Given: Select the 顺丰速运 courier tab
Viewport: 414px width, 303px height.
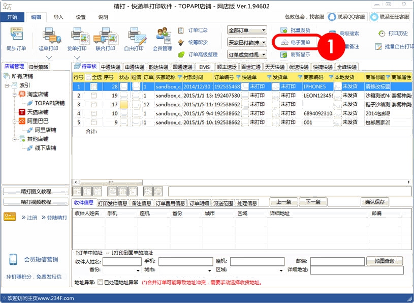Looking at the screenshot, I should [x=226, y=67].
